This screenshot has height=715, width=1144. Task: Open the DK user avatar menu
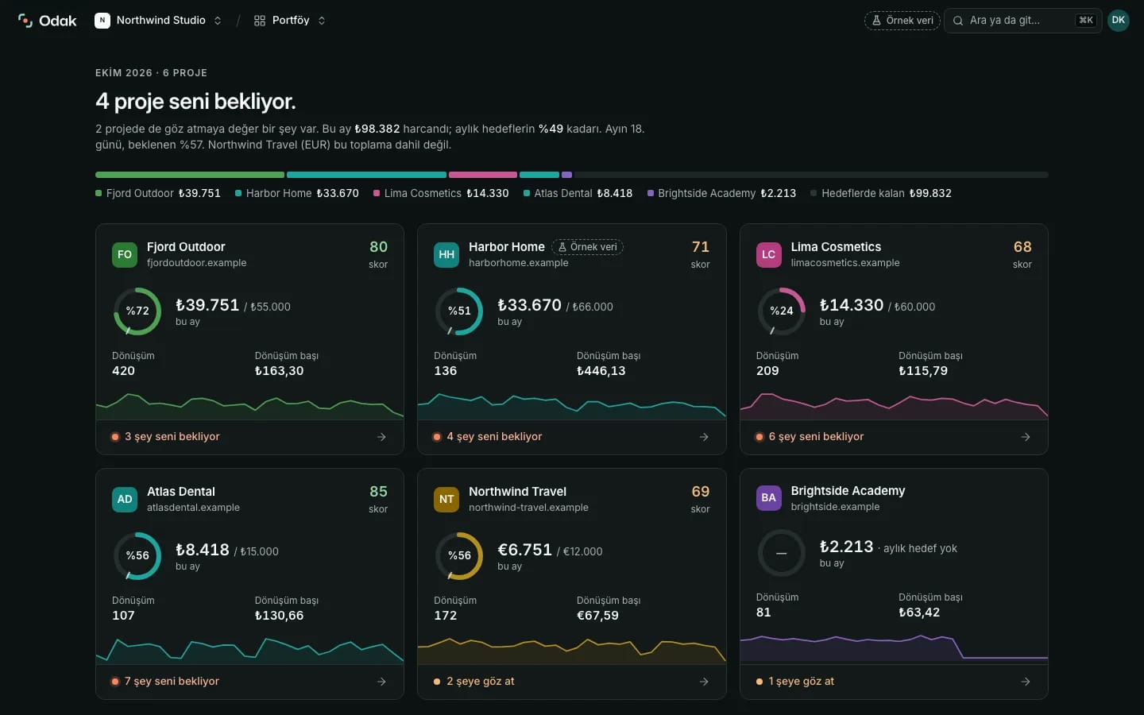pos(1119,21)
